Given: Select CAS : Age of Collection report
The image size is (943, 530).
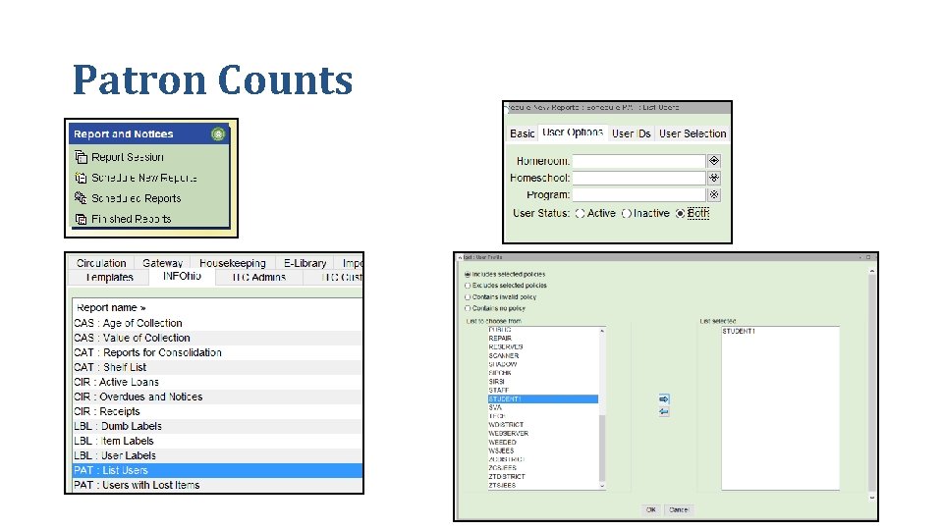Looking at the screenshot, I should click(x=218, y=323).
